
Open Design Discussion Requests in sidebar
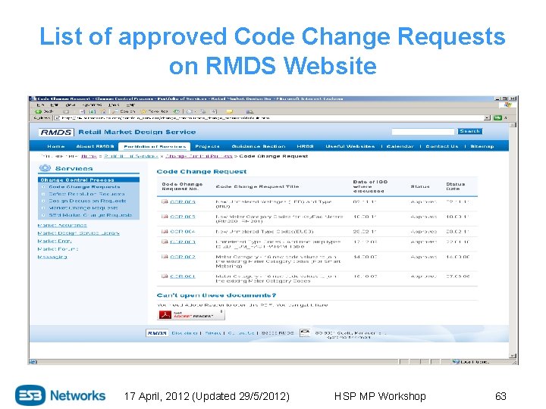pos(87,201)
